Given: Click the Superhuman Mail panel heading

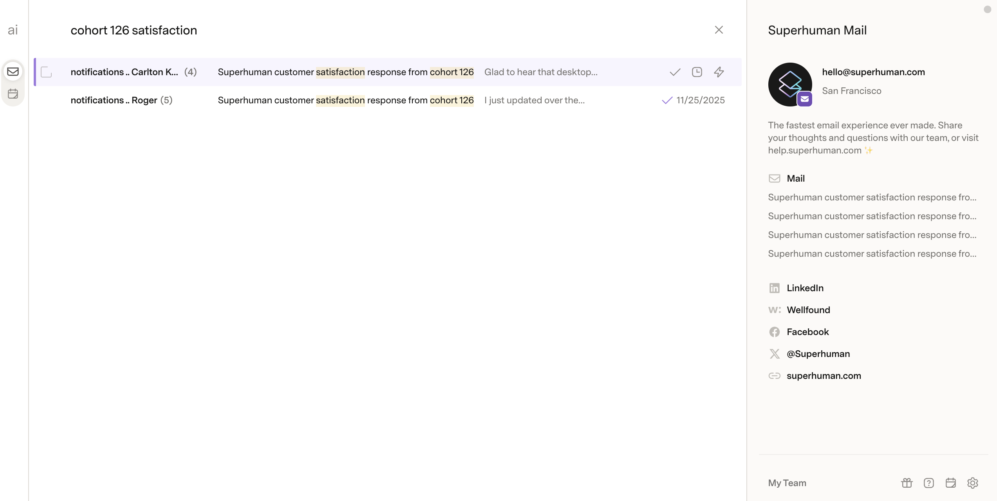Looking at the screenshot, I should point(817,30).
